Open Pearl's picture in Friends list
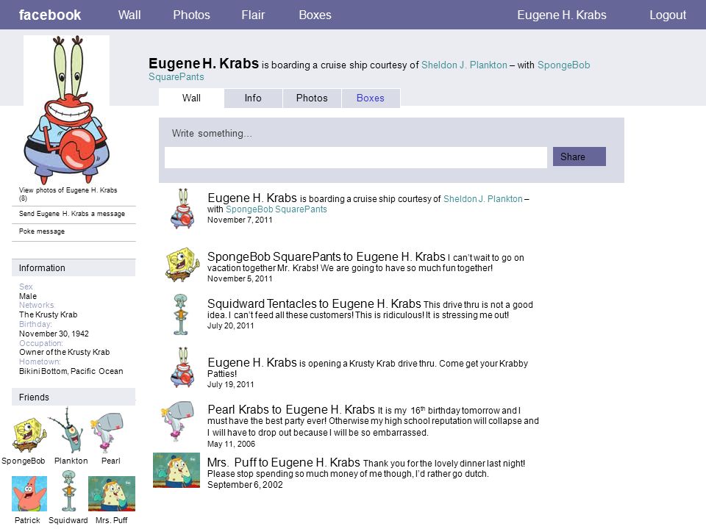Viewport: 706px width, 529px height. pyautogui.click(x=107, y=433)
